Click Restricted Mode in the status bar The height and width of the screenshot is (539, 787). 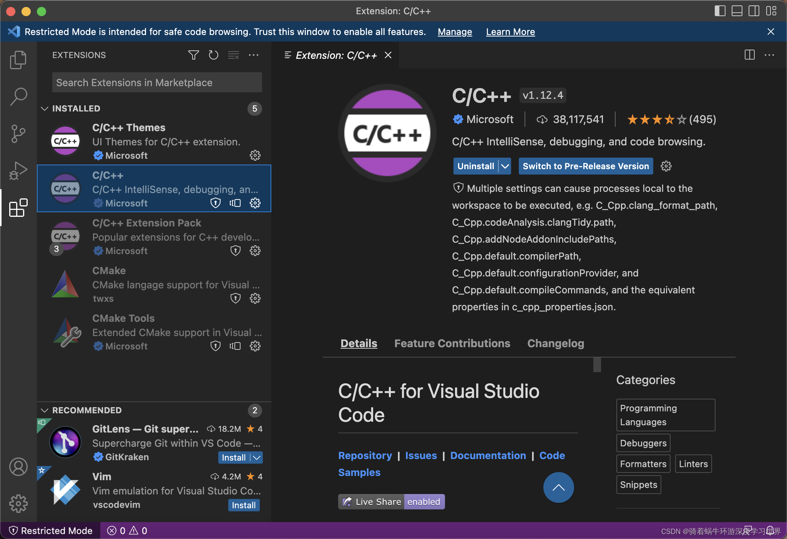(51, 531)
